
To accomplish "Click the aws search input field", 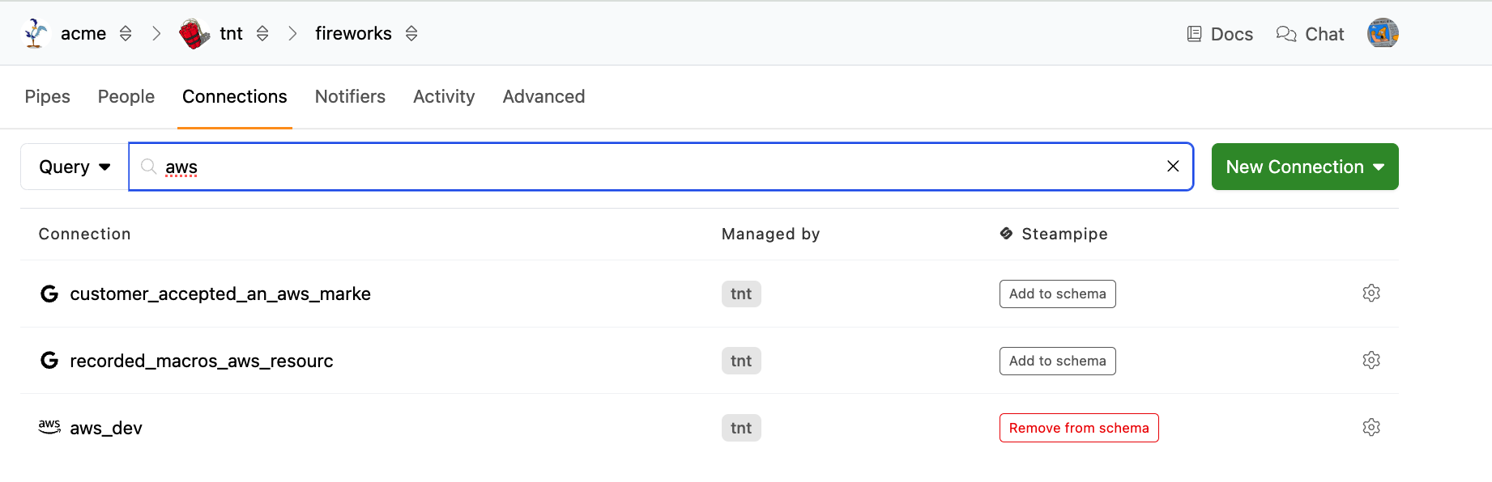I will (x=648, y=167).
